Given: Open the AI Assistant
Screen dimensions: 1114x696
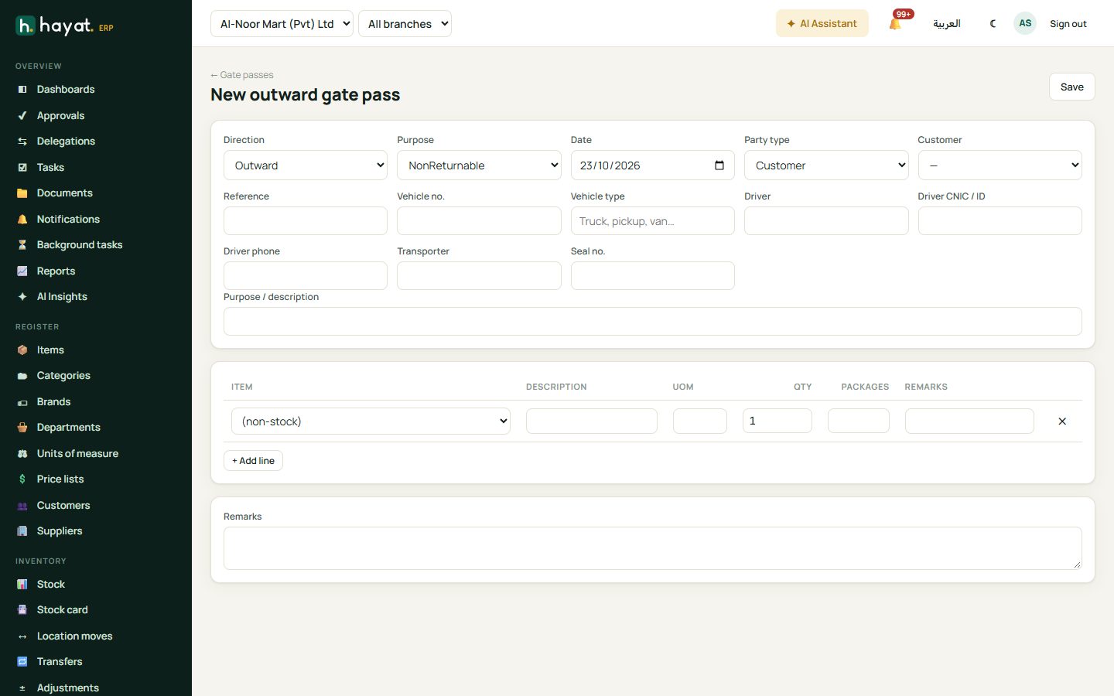Looking at the screenshot, I should point(822,24).
